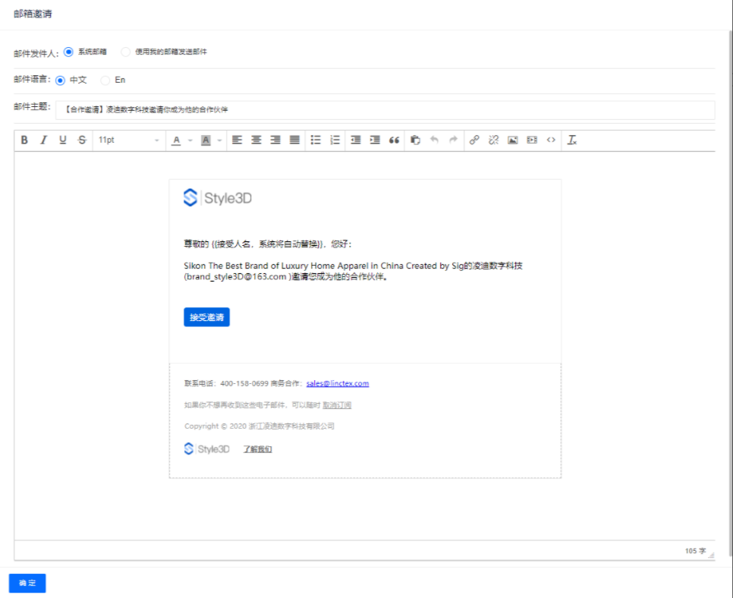Open the sales@linctex.com email link

click(337, 384)
